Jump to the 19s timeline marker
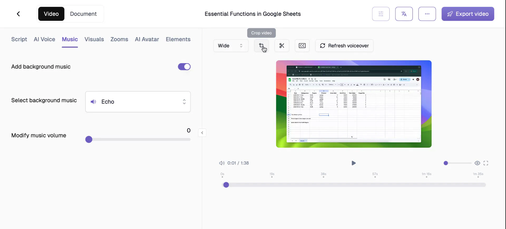Image resolution: width=506 pixels, height=229 pixels. (x=272, y=175)
